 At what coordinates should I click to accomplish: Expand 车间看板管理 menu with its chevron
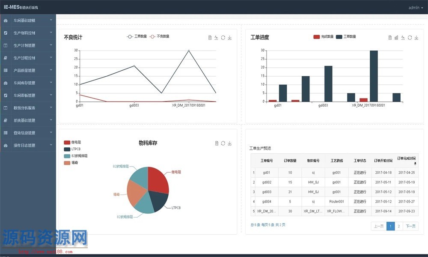(x=51, y=95)
